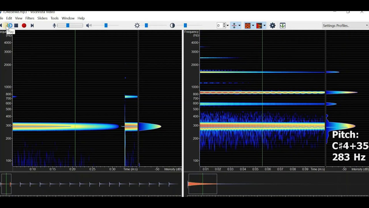369x208 pixels.
Task: Click the speaker volume slider handle
Action: coord(106,25)
